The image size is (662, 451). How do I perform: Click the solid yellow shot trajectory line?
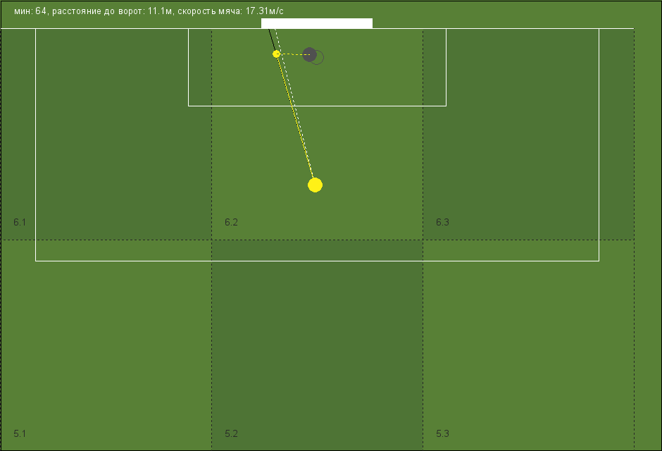296,118
